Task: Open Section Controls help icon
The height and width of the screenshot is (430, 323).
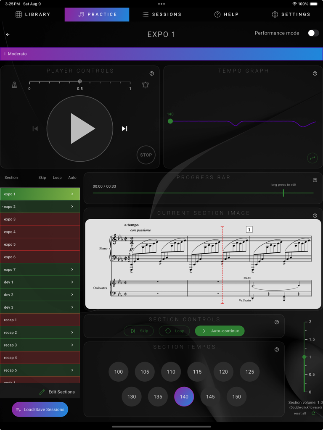Action: (x=277, y=322)
